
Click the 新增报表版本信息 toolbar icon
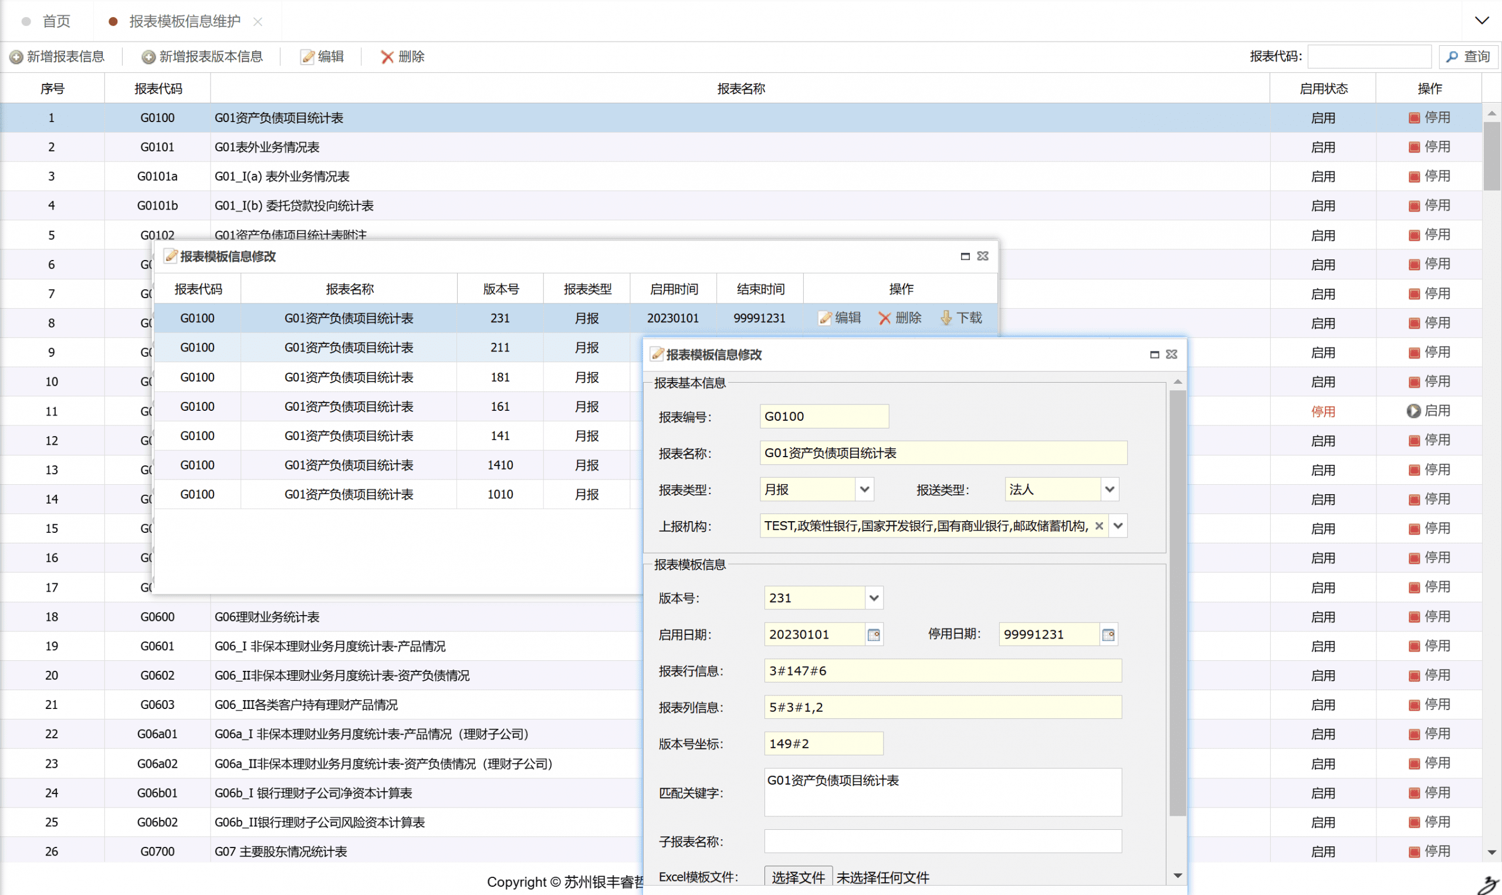tap(148, 57)
